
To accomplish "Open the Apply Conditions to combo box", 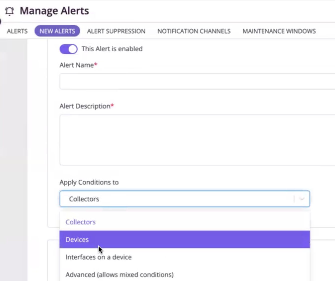I will coord(185,199).
